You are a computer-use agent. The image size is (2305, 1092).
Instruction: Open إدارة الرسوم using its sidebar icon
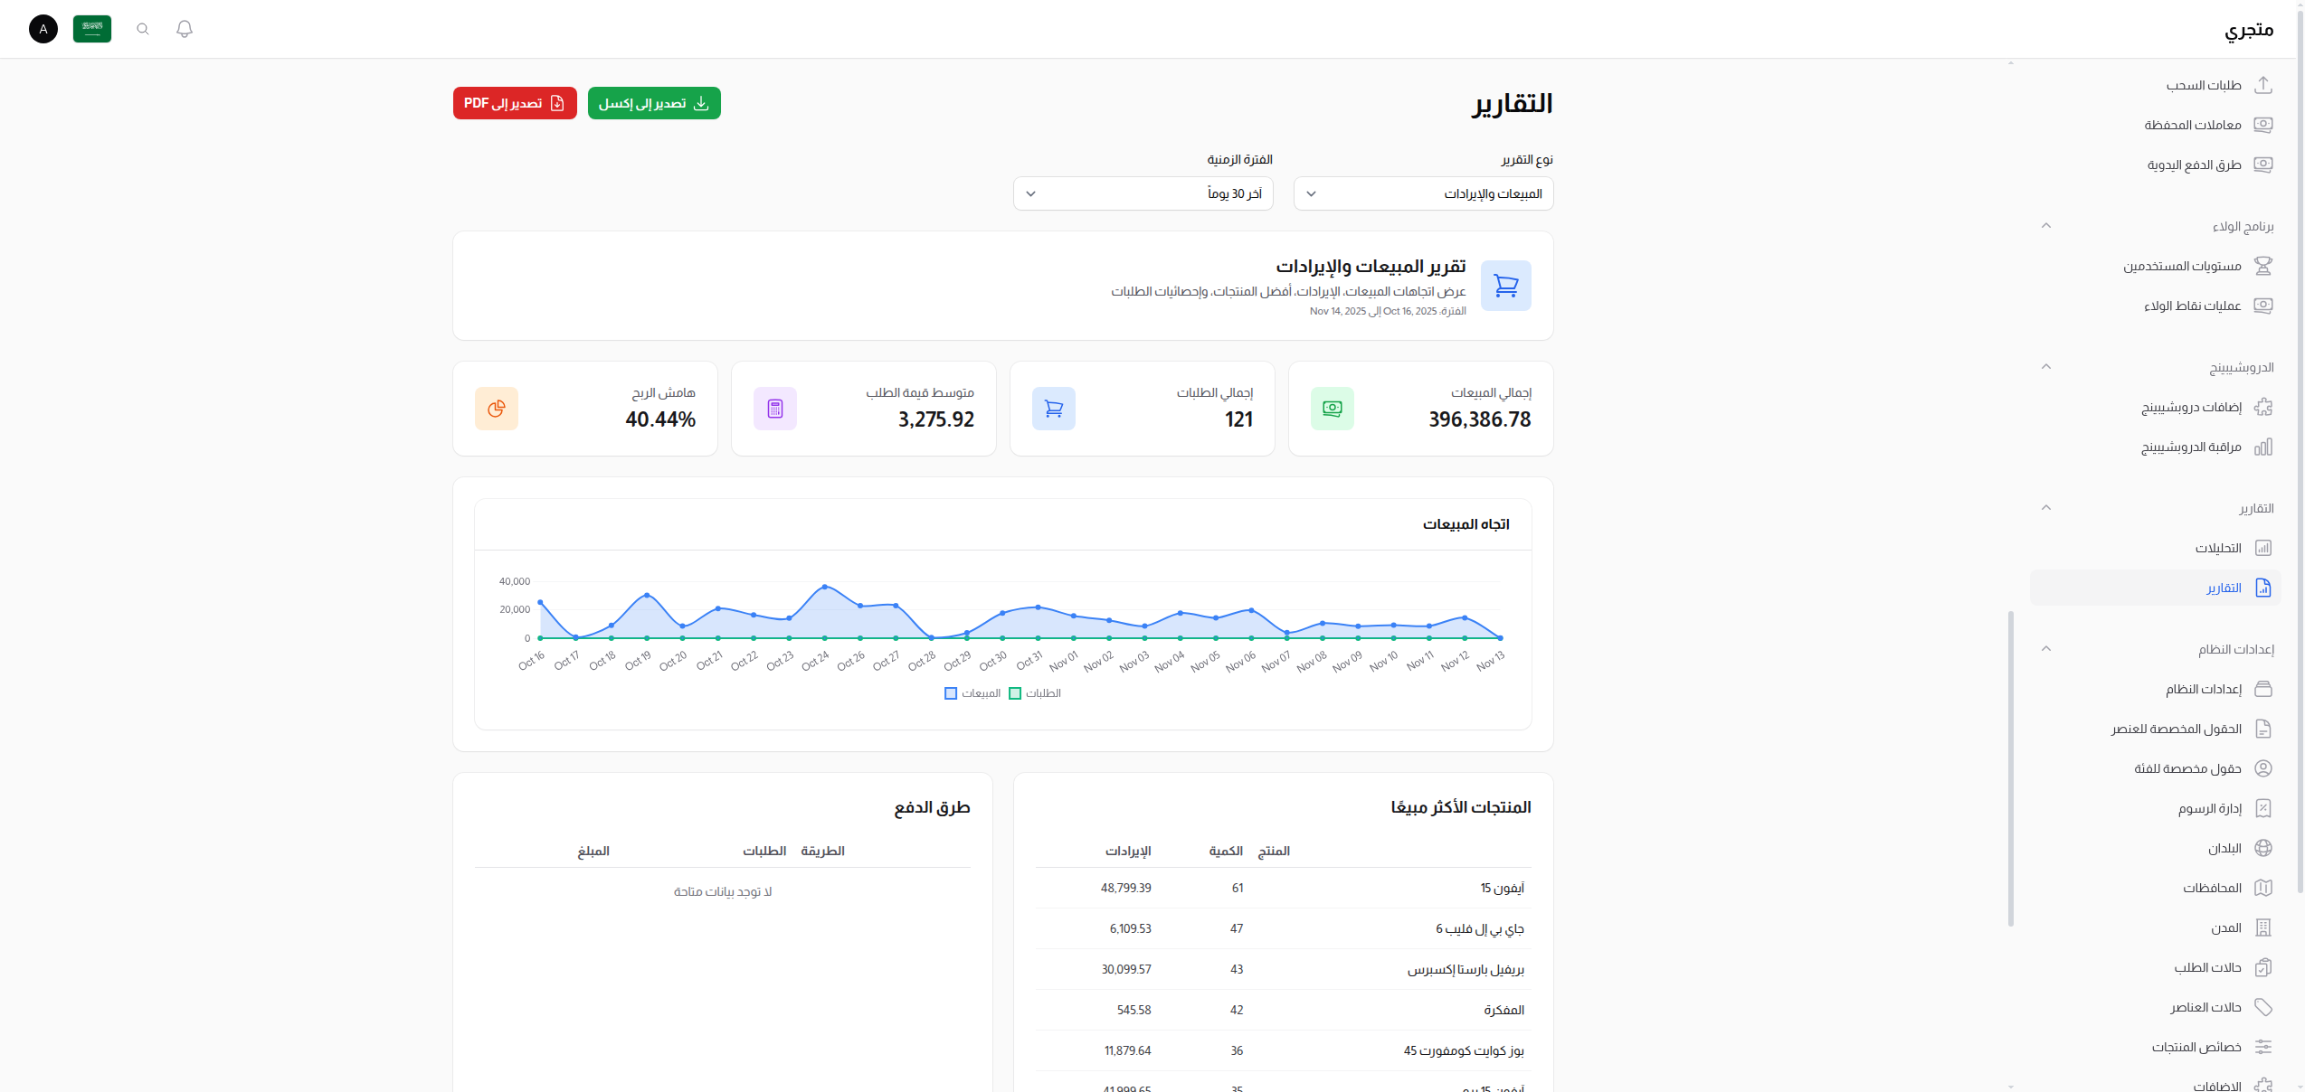(x=2265, y=807)
